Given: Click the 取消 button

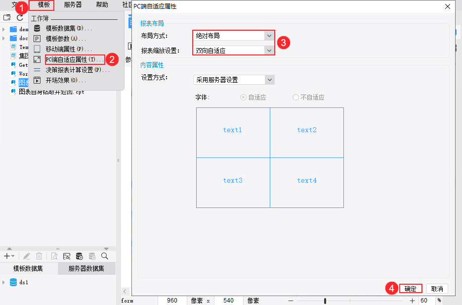Looking at the screenshot, I should 437,289.
